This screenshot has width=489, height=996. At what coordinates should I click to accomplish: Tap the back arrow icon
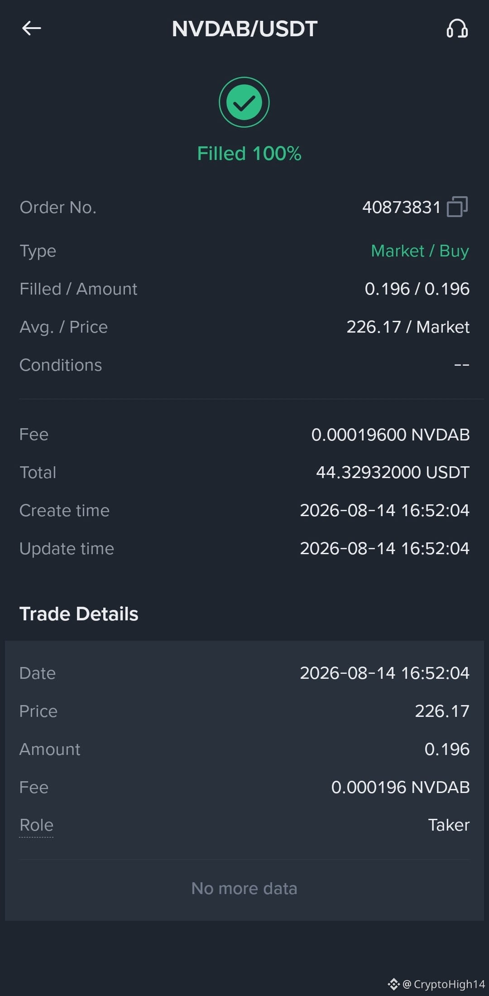pos(32,29)
